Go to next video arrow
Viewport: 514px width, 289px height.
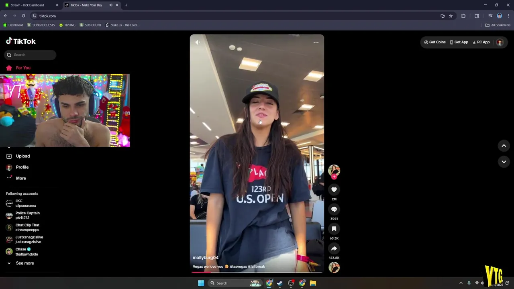tap(504, 162)
